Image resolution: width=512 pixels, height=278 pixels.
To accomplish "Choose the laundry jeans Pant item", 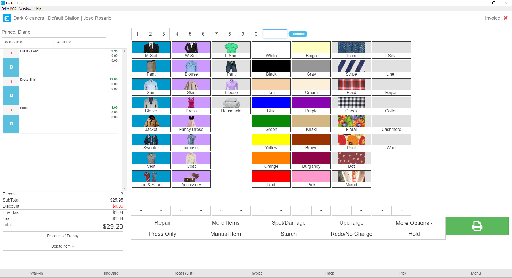I will click(x=231, y=68).
